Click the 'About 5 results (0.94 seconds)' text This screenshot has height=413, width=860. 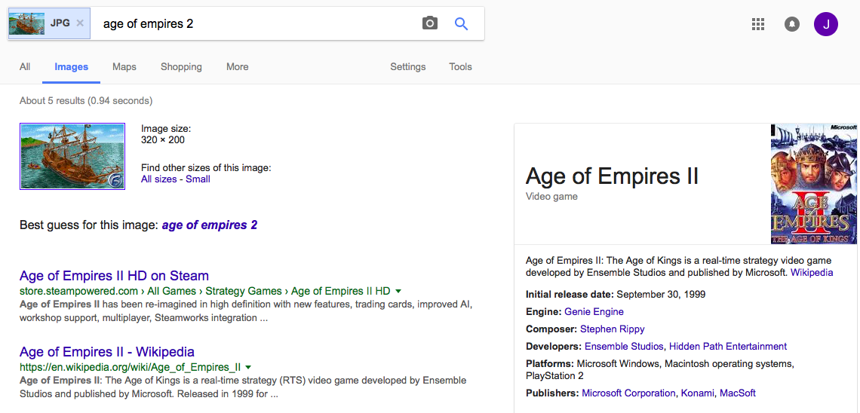pos(85,101)
